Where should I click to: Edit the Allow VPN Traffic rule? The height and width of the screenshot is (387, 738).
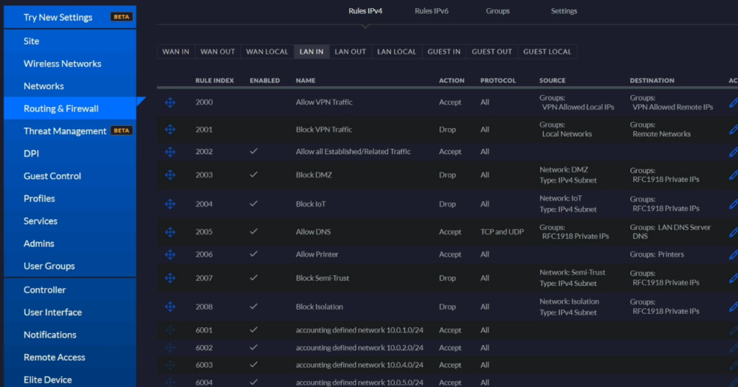(x=734, y=102)
